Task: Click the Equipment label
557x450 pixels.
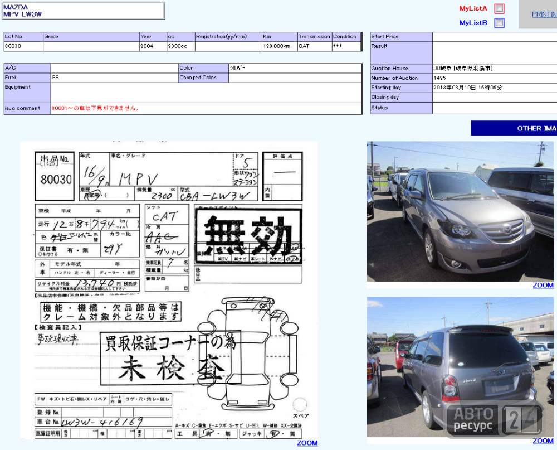Action: (x=27, y=93)
